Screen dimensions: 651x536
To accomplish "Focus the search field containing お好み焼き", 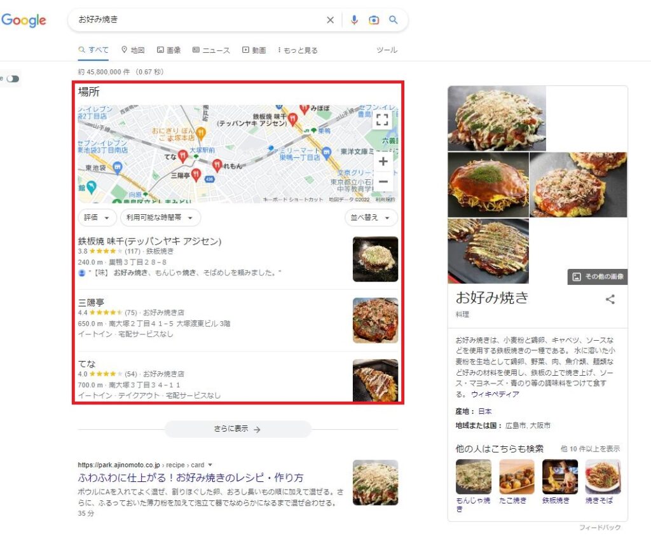I will point(199,20).
